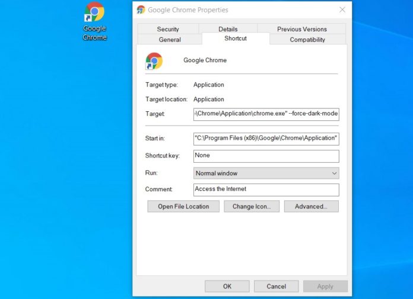Click the large Chrome icon beside the name field
Viewport: 413px width, 299px height.
point(154,61)
